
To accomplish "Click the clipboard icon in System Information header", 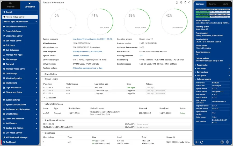I will [x=185, y=3].
